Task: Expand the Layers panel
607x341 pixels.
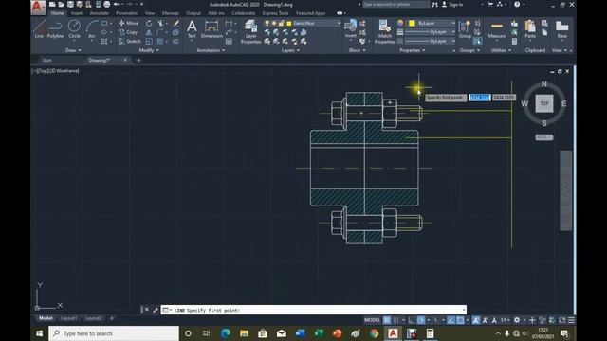Action: 290,50
